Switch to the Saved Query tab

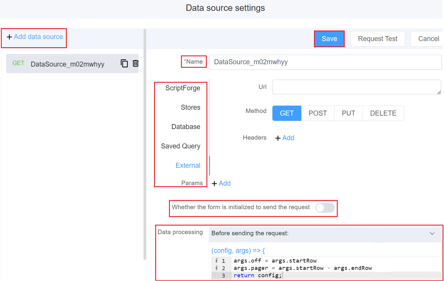coord(180,146)
